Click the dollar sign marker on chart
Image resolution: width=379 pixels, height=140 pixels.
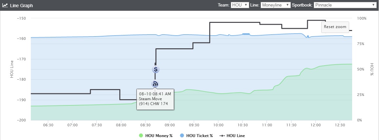[156, 70]
